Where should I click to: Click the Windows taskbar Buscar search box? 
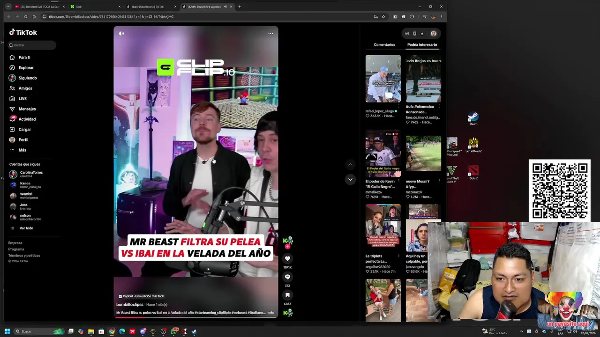coord(39,331)
